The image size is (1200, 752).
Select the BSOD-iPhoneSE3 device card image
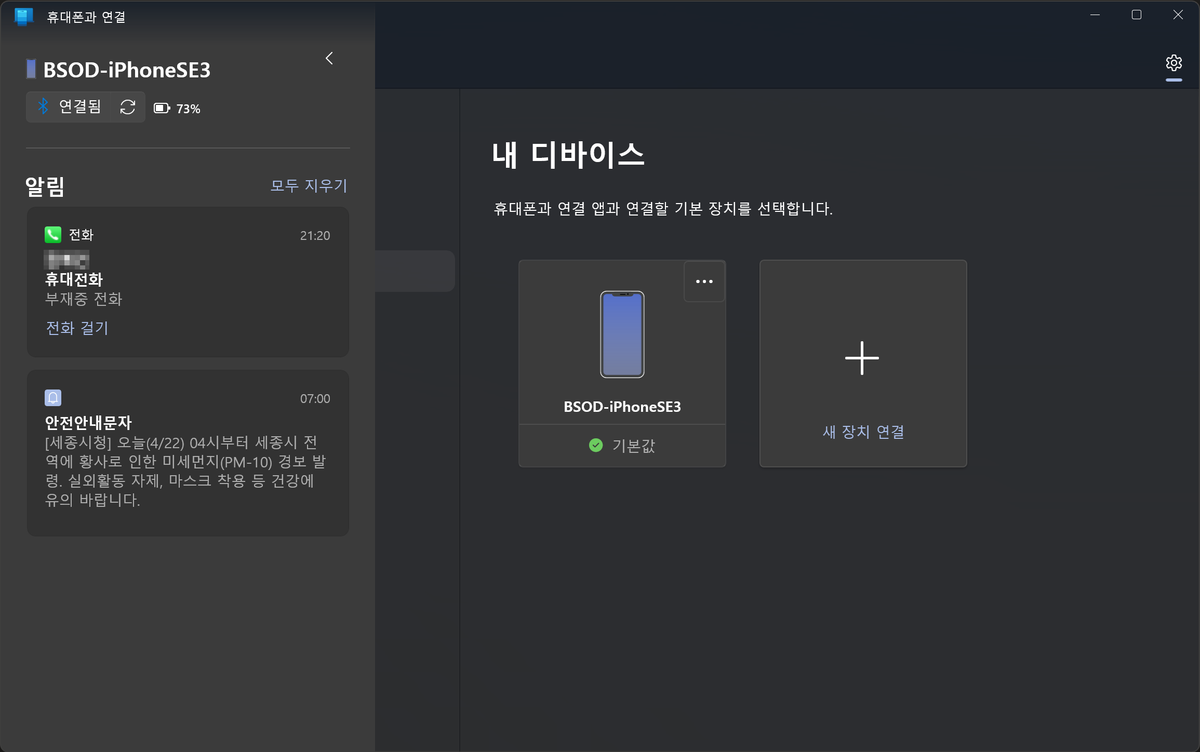pos(622,334)
